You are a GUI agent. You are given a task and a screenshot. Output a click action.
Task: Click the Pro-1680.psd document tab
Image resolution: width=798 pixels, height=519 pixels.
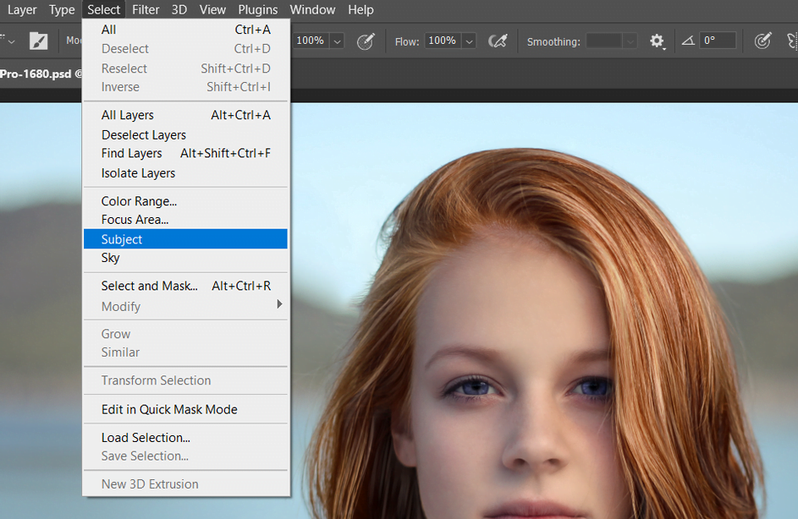tap(38, 74)
